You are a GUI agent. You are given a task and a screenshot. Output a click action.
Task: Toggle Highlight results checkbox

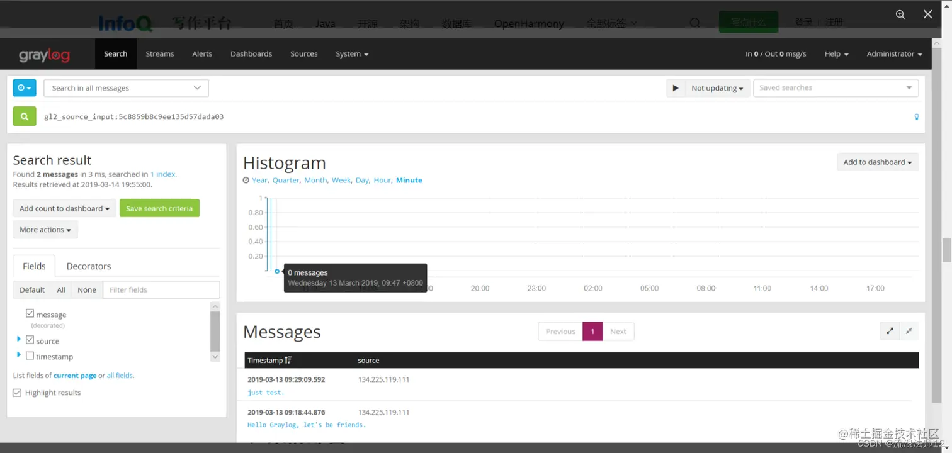17,393
